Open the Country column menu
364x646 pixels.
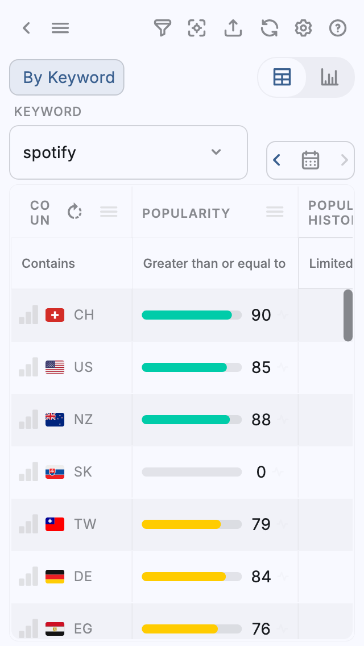pyautogui.click(x=109, y=212)
